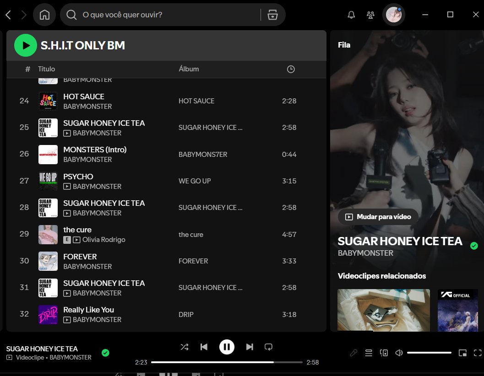Skip to previous track
This screenshot has width=484, height=376.
(x=204, y=347)
